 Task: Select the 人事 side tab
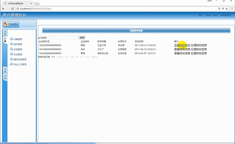point(5,40)
